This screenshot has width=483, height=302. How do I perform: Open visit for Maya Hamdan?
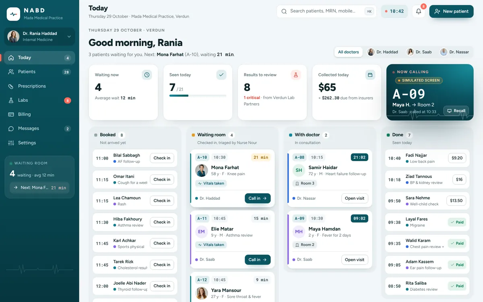355,260
